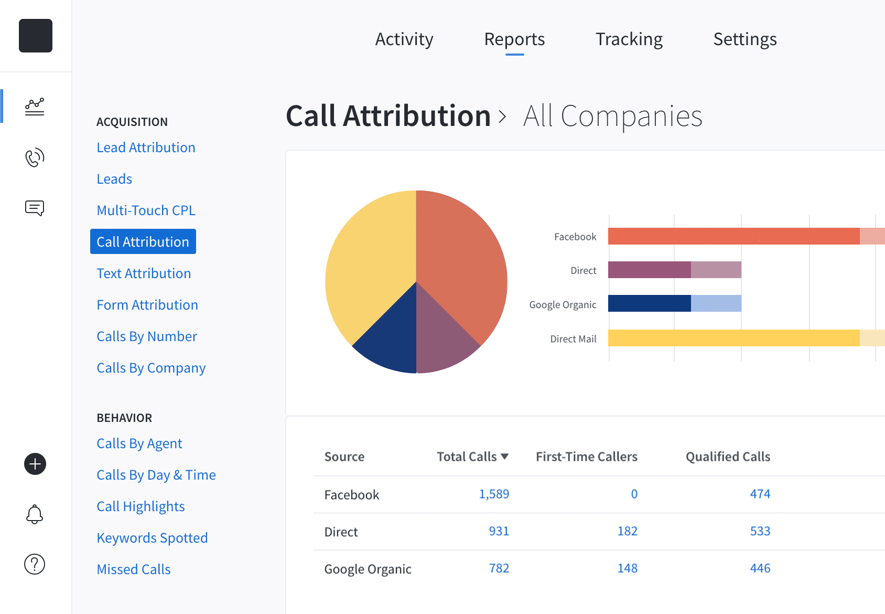Sort by Total Calls column arrow
This screenshot has height=614, width=885.
pos(504,457)
